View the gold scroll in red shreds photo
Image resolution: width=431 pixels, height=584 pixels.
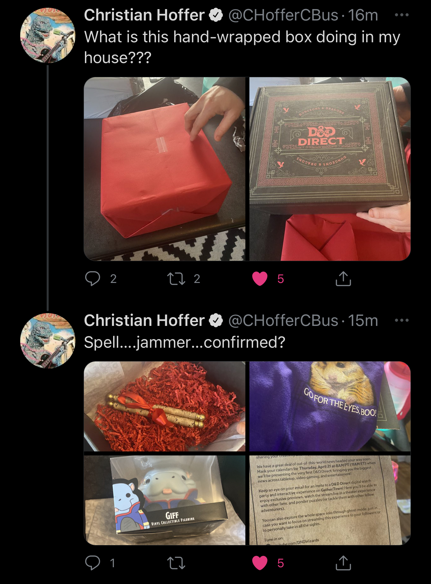click(164, 406)
